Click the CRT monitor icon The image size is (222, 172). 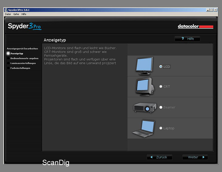145,87
